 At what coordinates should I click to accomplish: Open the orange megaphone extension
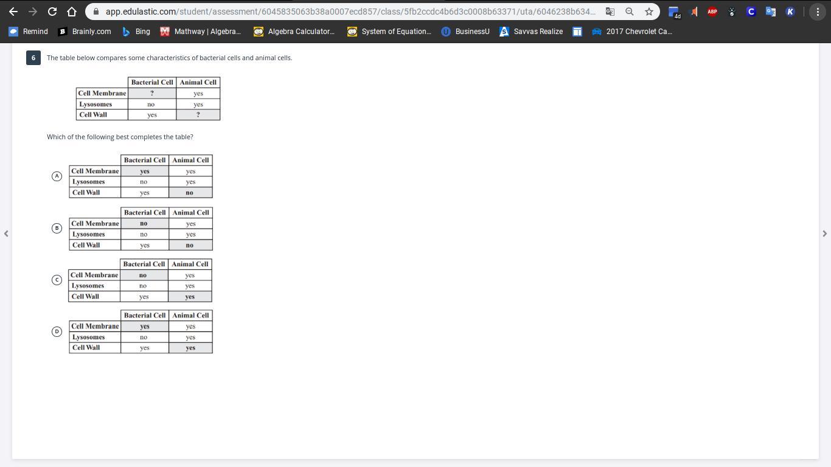[x=694, y=12]
